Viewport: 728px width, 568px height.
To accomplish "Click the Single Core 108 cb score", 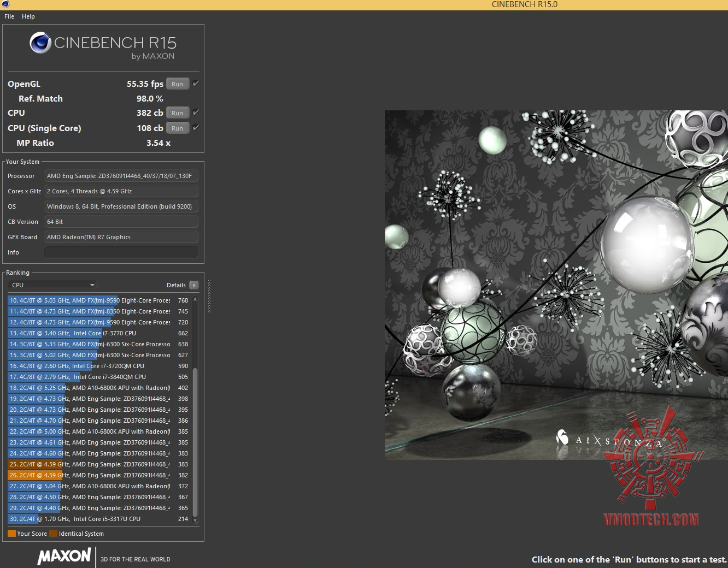I will click(x=150, y=128).
